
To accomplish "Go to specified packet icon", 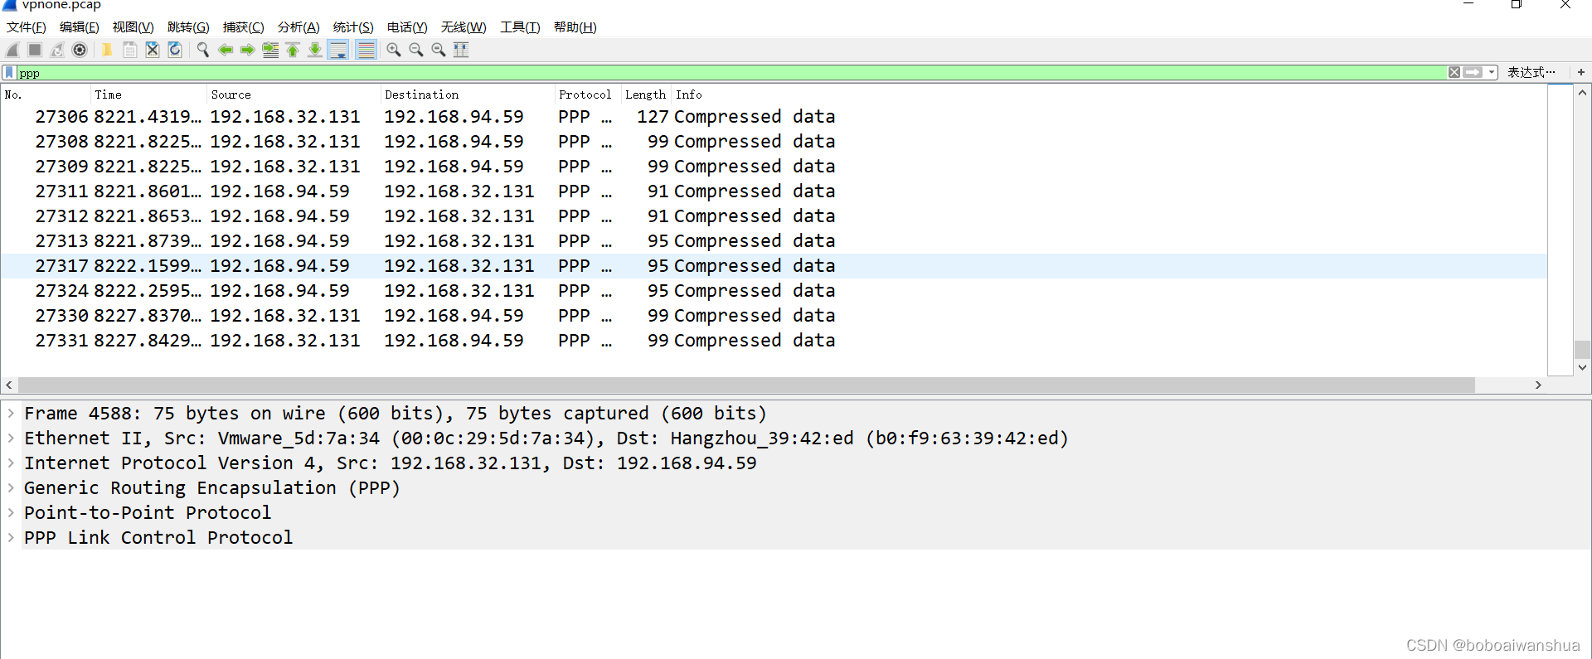I will click(x=270, y=50).
